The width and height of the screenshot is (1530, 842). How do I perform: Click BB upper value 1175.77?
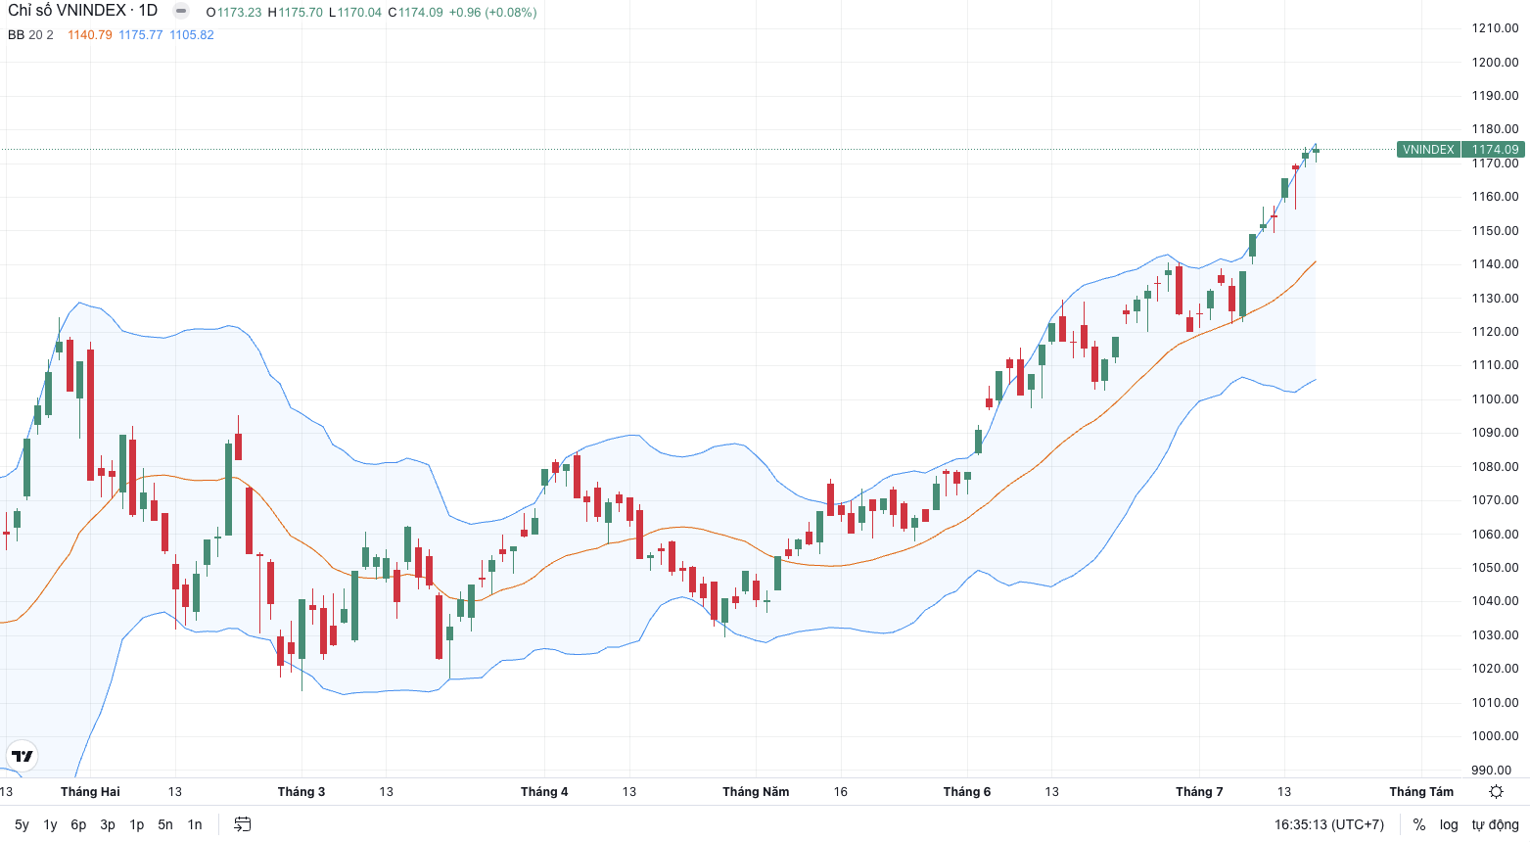[141, 34]
